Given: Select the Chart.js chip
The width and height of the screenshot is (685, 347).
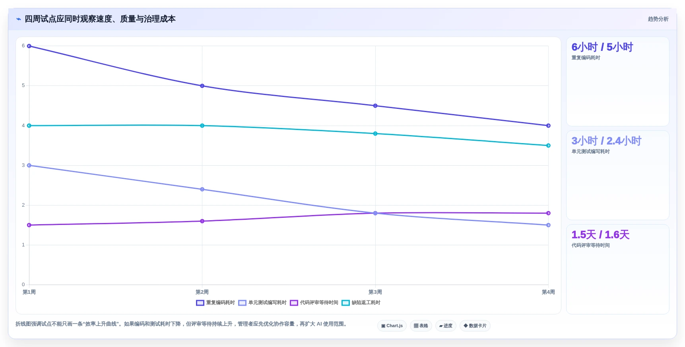Looking at the screenshot, I should (x=392, y=326).
